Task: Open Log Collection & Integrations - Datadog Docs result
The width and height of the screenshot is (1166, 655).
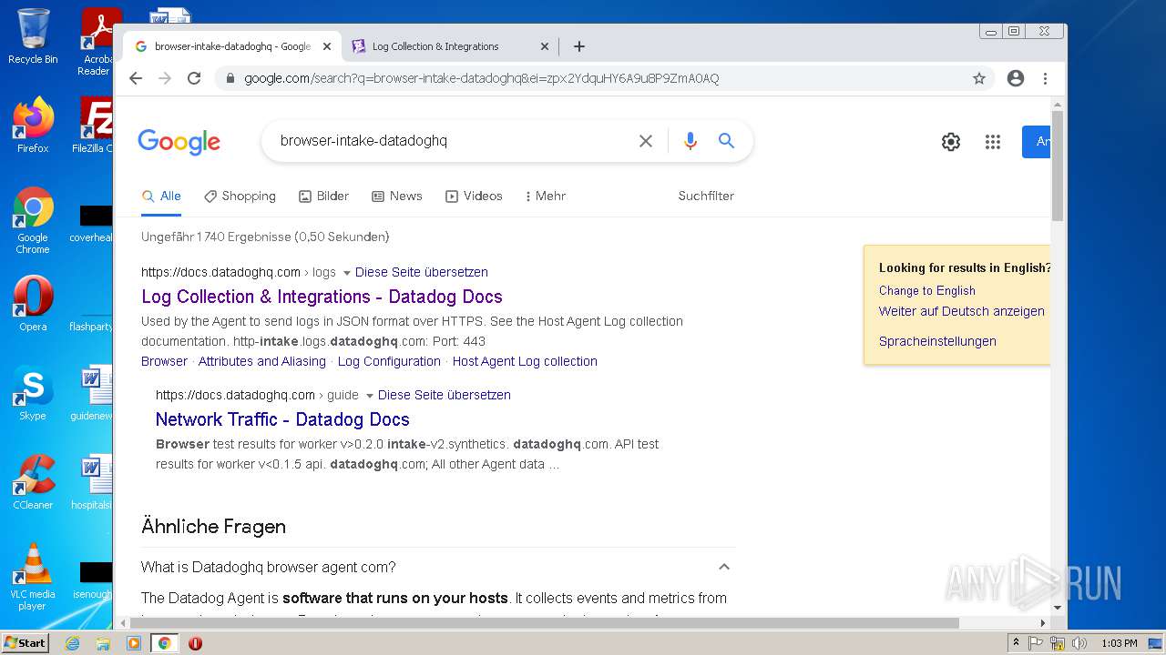Action: click(322, 297)
